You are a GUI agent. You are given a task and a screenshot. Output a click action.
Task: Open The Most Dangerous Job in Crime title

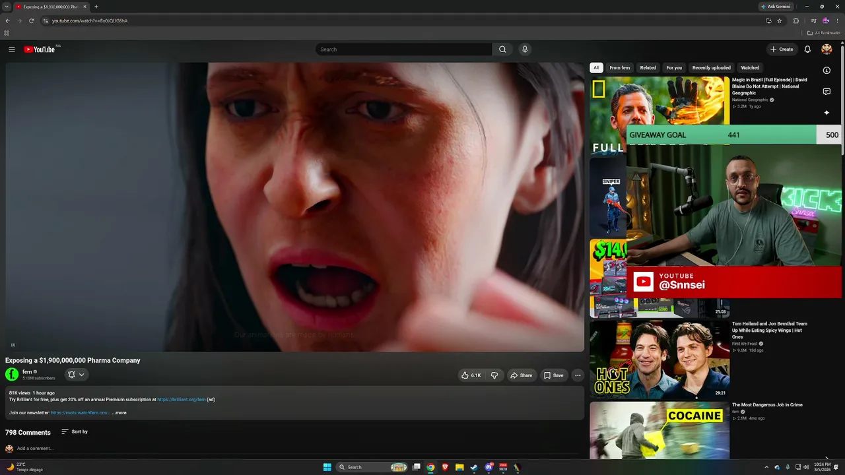pos(767,405)
